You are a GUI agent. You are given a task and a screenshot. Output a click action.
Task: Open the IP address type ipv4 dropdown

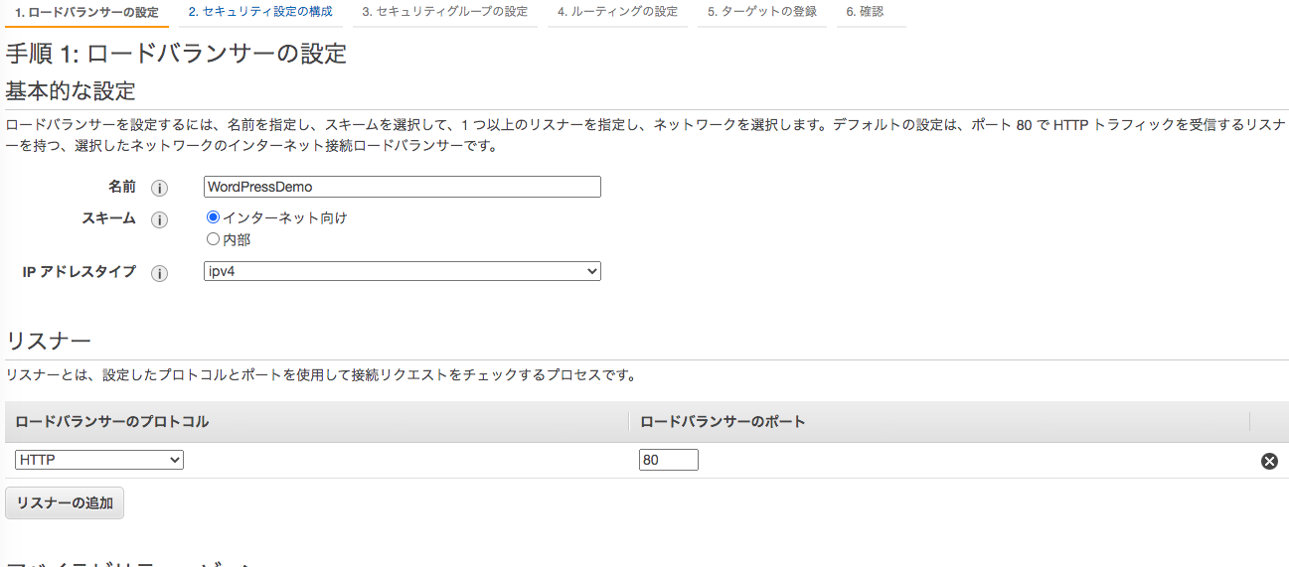(403, 271)
